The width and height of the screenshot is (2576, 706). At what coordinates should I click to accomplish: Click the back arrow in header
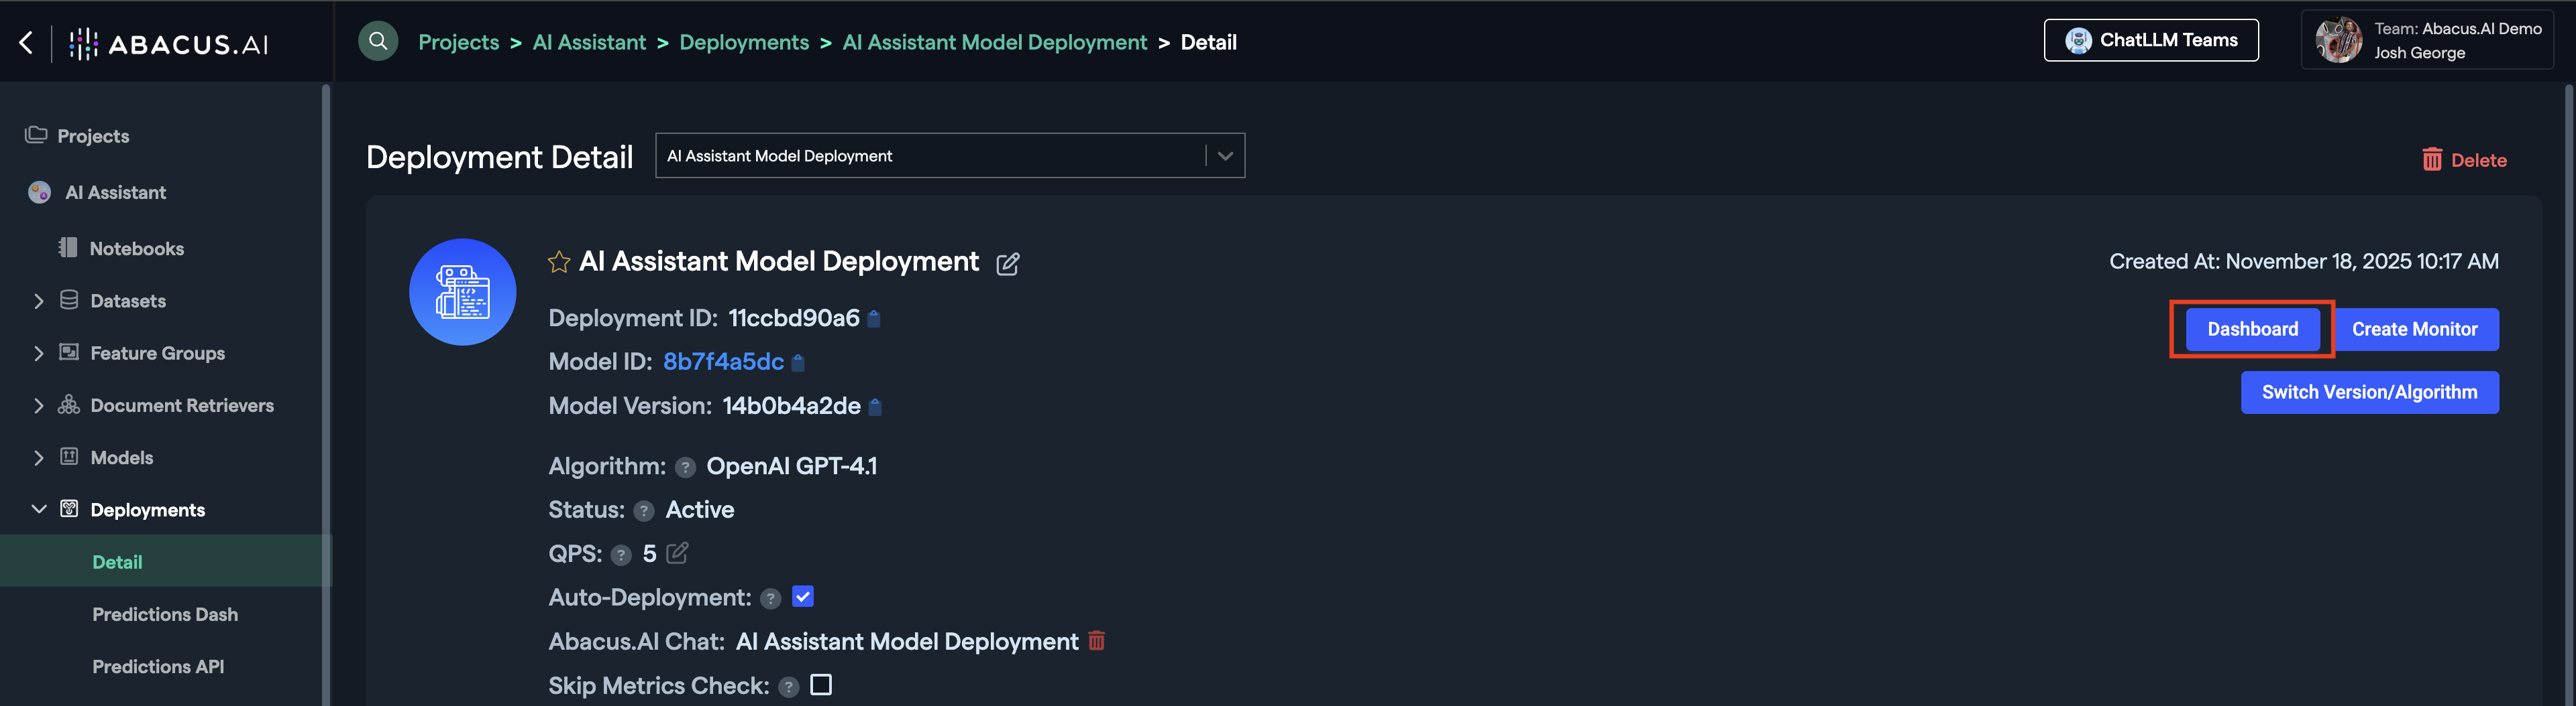[27, 42]
